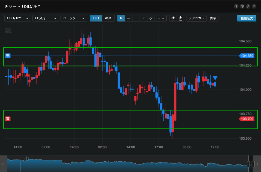Click the left handle of the range slider
This screenshot has width=261, height=172.
pos(248,164)
